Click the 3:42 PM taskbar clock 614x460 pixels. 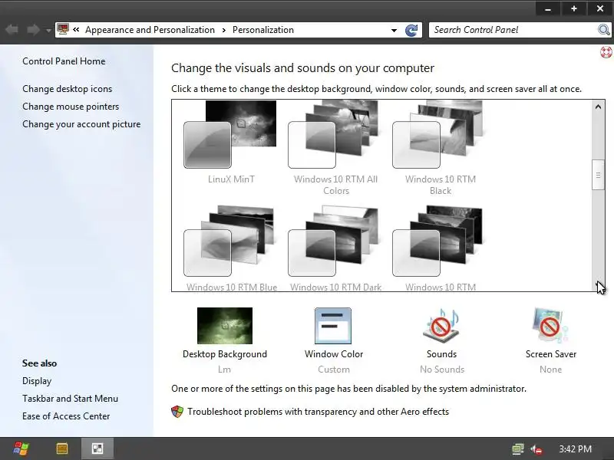pyautogui.click(x=575, y=449)
